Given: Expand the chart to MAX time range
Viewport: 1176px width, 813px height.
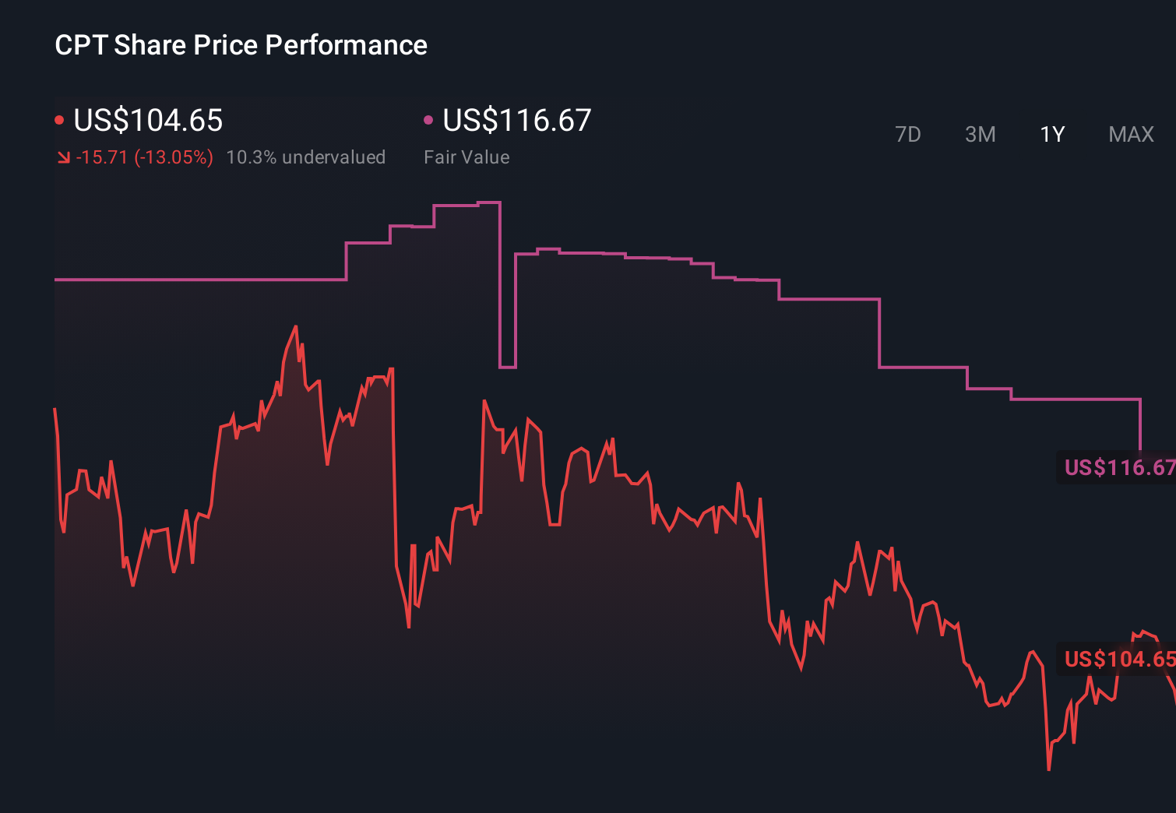Looking at the screenshot, I should click(x=1130, y=134).
